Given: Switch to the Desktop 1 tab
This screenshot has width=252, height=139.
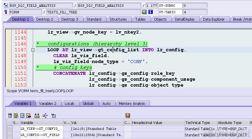Looking at the screenshot, I should click(20, 19).
